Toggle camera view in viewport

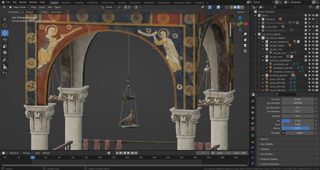pyautogui.click(x=245, y=45)
